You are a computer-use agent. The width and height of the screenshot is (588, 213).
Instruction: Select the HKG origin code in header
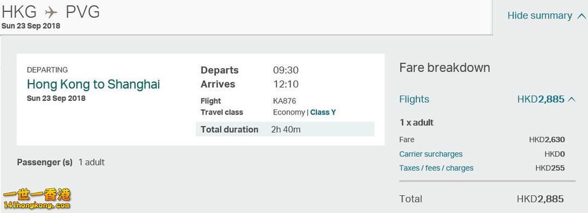tap(19, 13)
